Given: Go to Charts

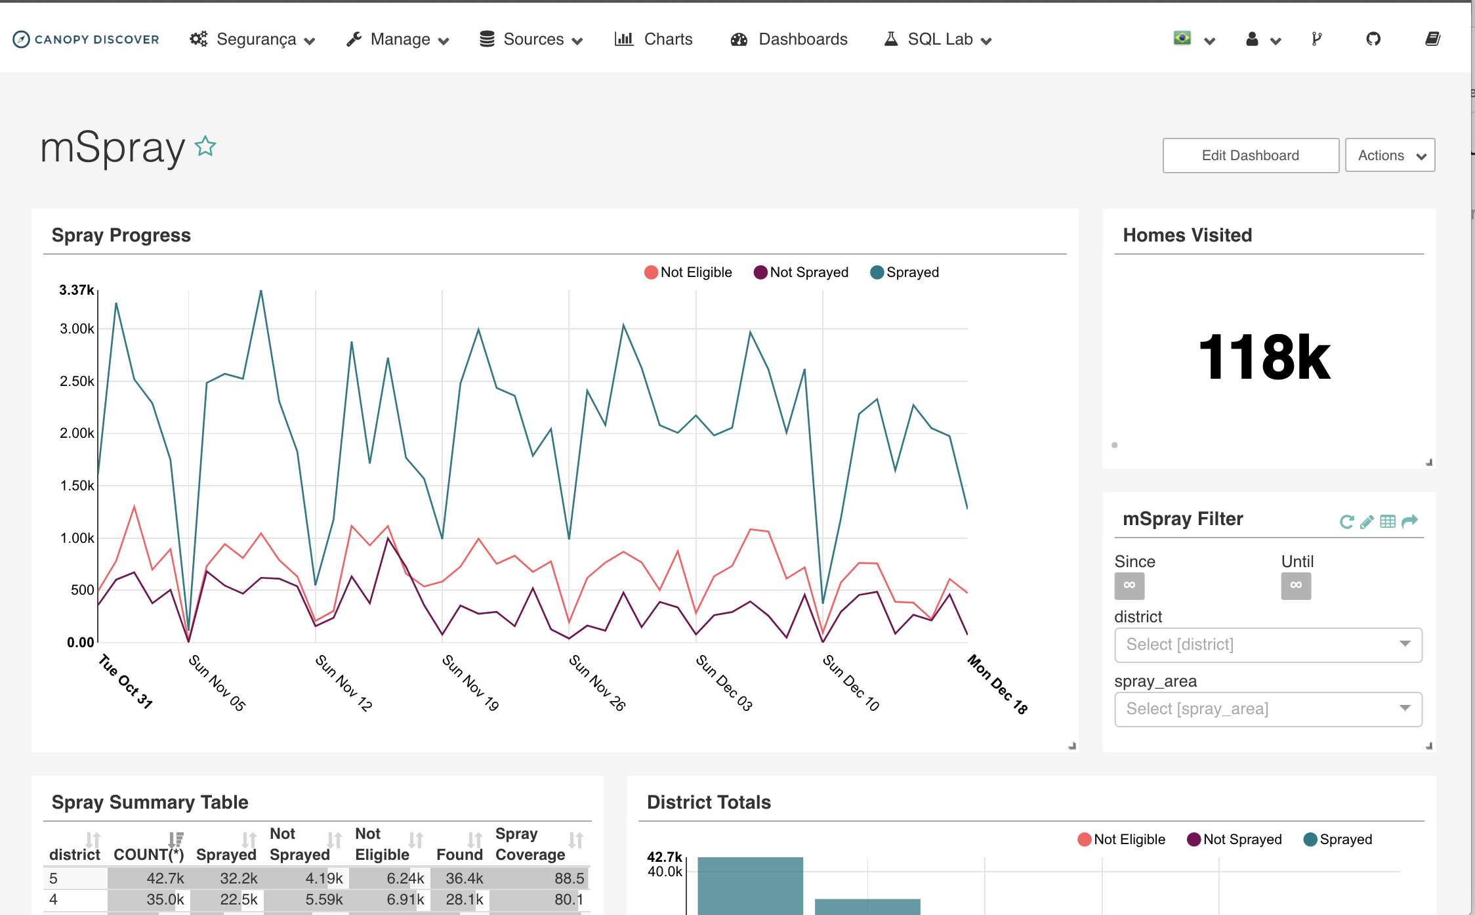Looking at the screenshot, I should [654, 39].
